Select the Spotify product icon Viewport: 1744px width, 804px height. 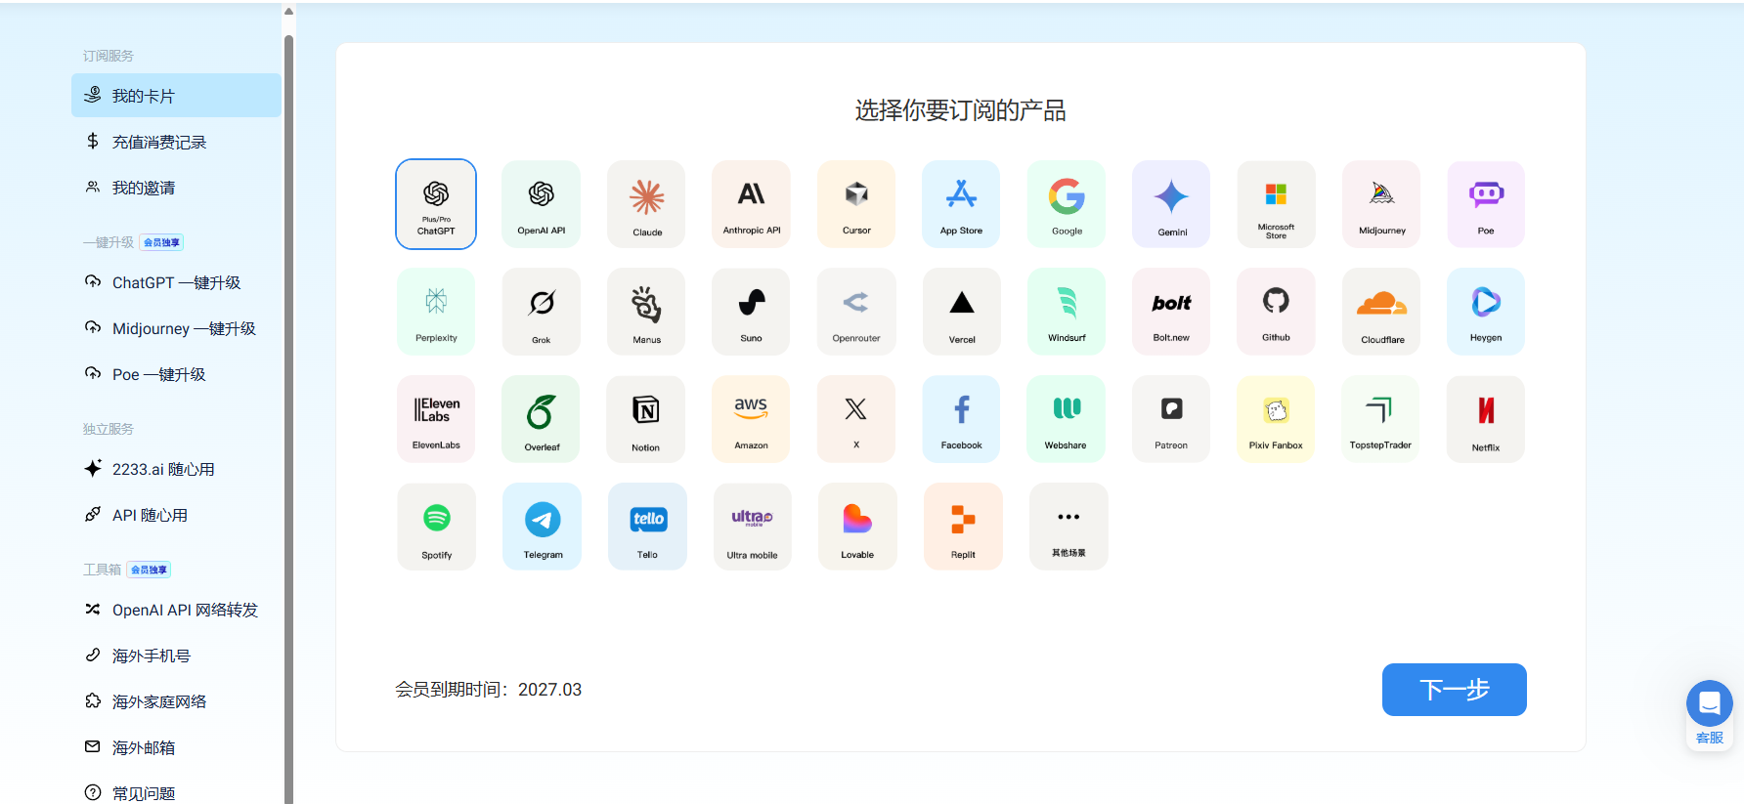(x=436, y=527)
